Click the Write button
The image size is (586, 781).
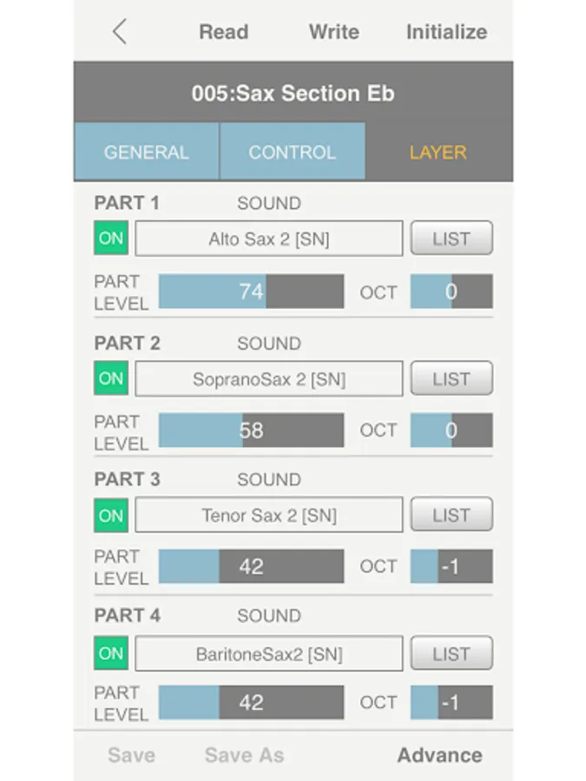click(334, 32)
